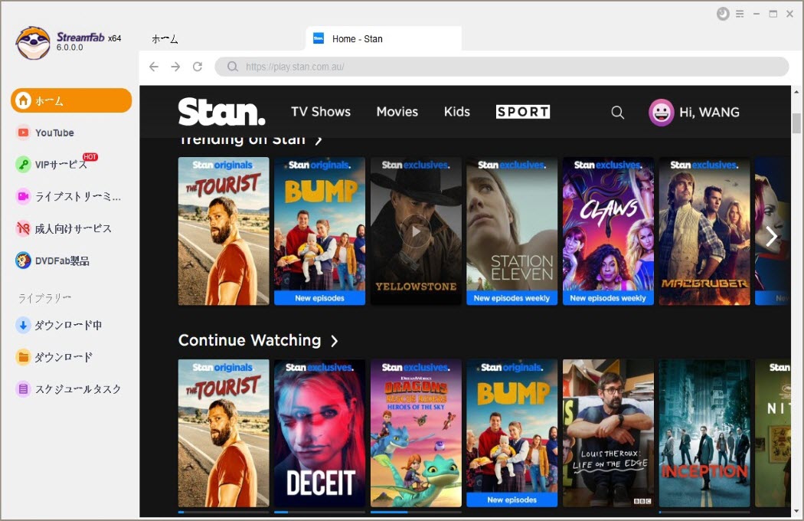Open Movies in Stan navigation

pyautogui.click(x=397, y=111)
